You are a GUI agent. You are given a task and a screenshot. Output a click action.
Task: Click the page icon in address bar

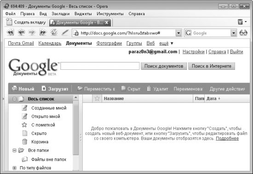(x=76, y=33)
